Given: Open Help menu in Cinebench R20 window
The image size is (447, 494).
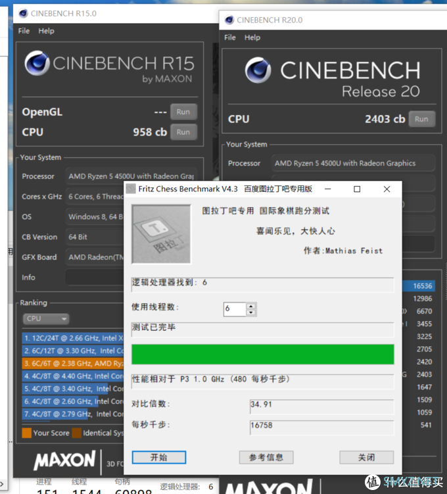Looking at the screenshot, I should [252, 37].
